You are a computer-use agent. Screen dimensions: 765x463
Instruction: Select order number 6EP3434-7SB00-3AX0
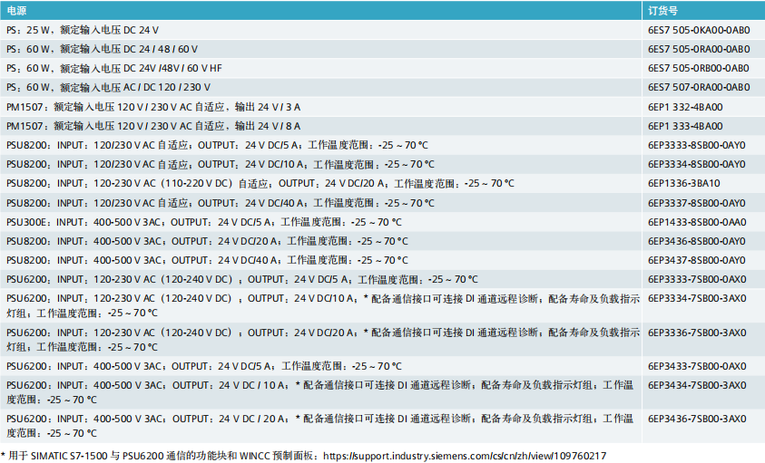click(697, 385)
